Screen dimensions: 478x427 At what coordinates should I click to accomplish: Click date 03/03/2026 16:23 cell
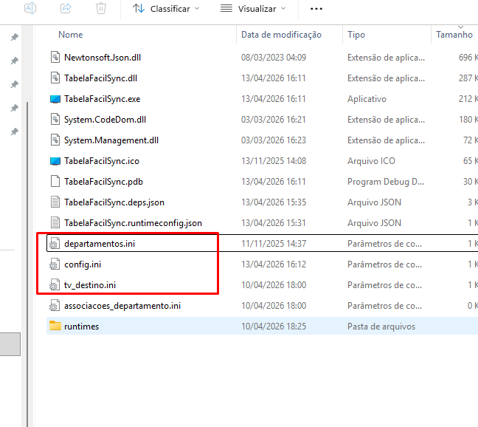coord(274,140)
